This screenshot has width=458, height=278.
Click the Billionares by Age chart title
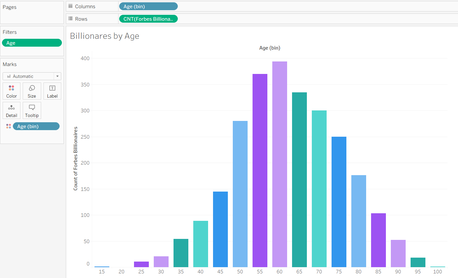pos(105,36)
